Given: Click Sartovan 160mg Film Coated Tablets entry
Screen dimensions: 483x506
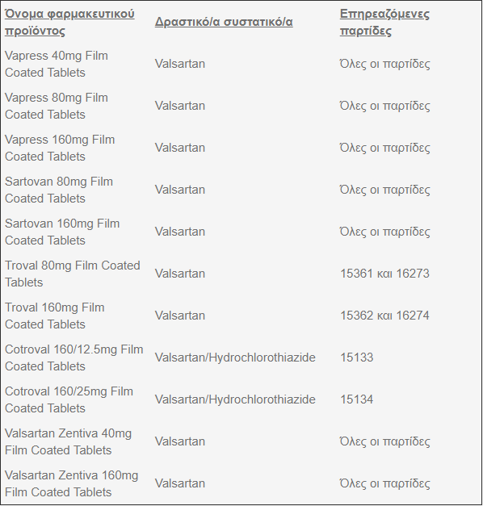Looking at the screenshot, I should pyautogui.click(x=62, y=232).
